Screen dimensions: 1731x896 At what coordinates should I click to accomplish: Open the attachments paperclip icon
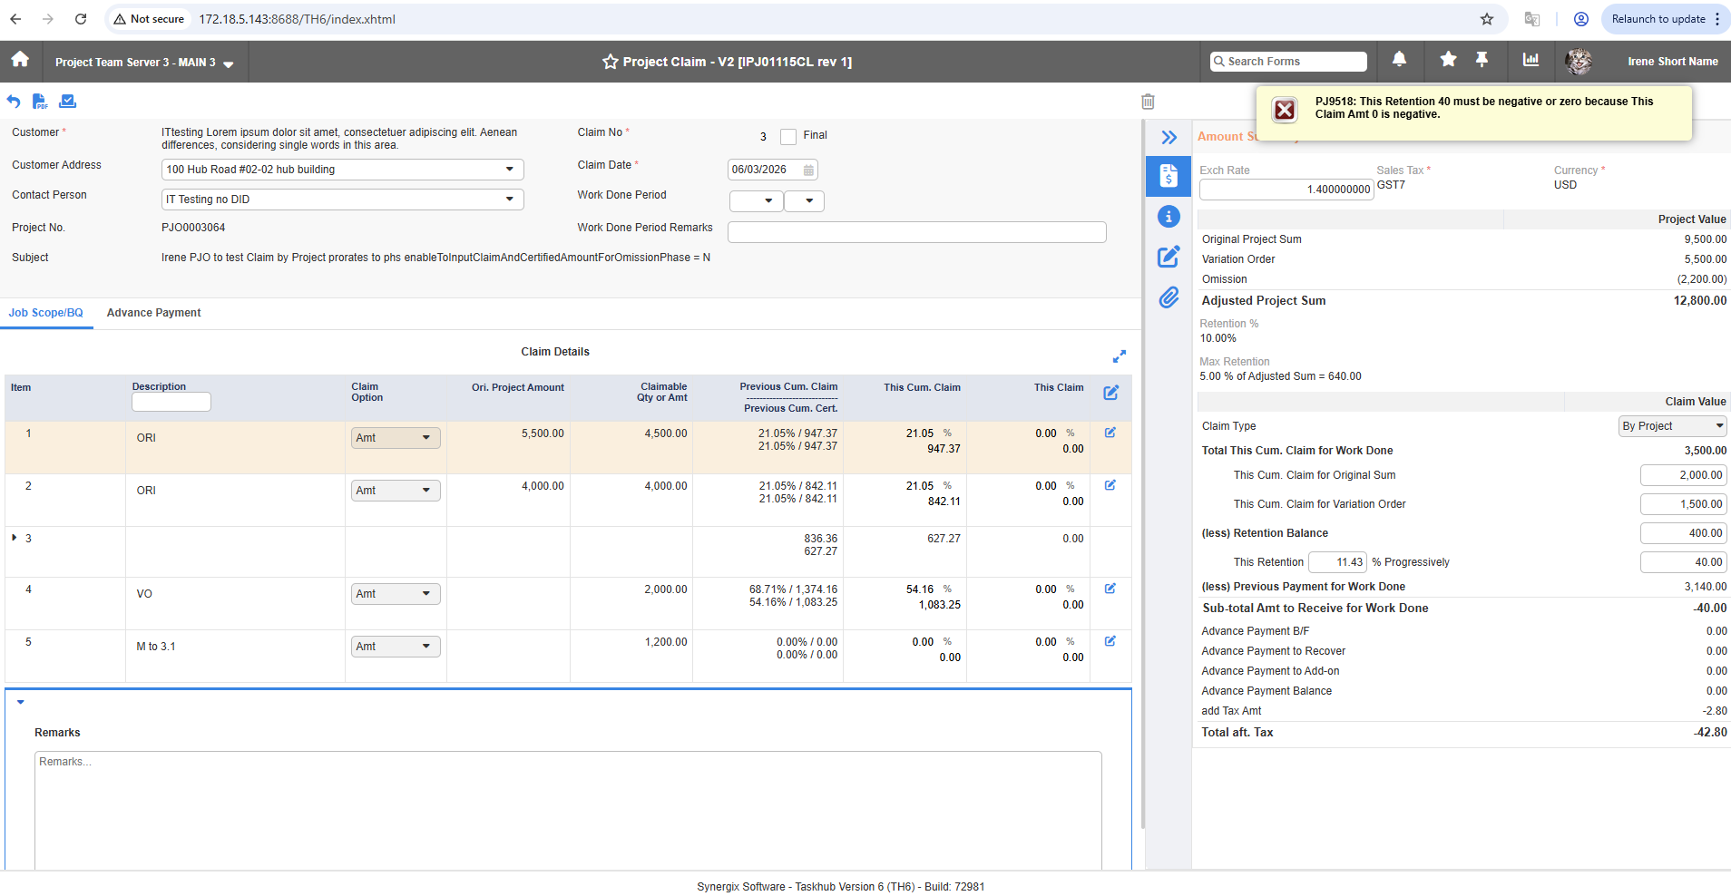coord(1169,297)
